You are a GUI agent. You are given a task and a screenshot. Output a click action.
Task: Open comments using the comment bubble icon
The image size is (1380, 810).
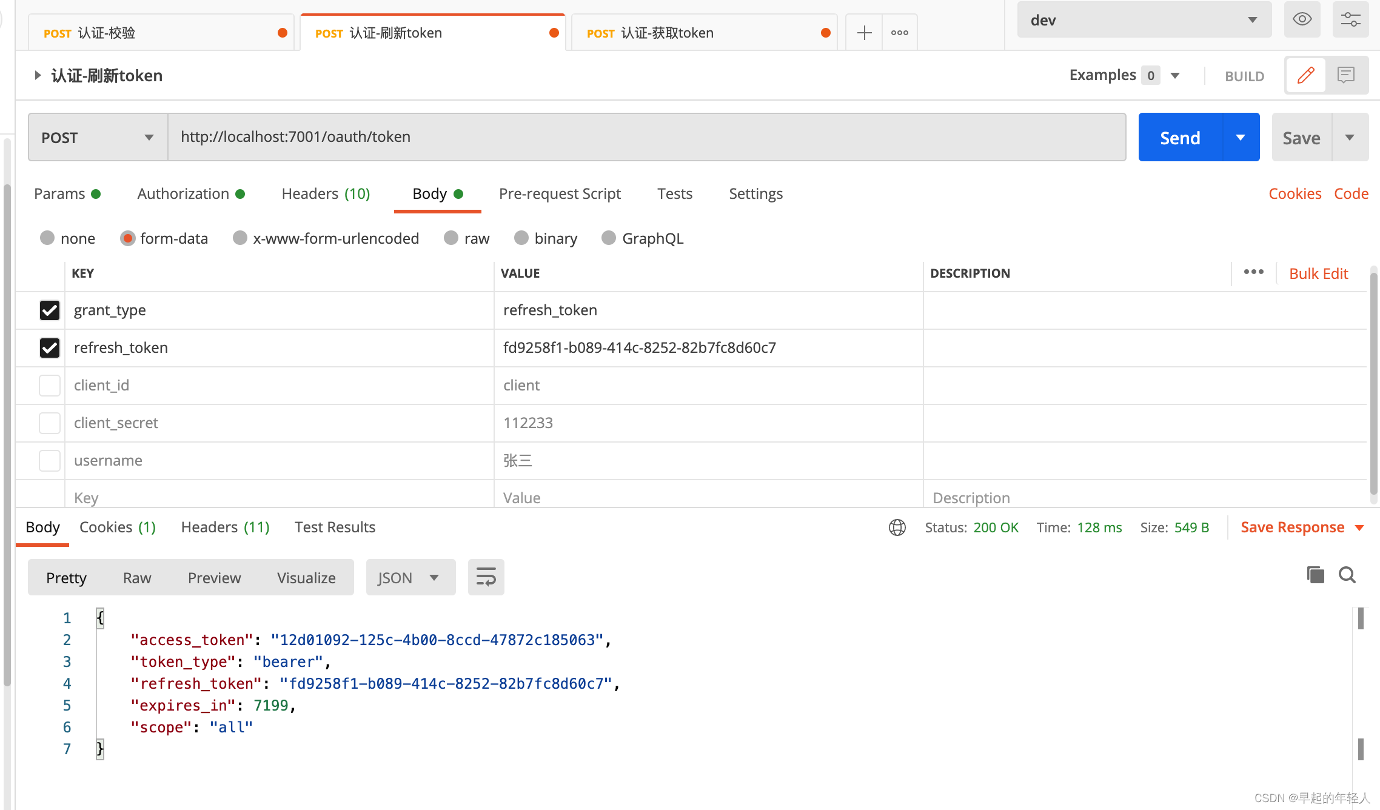pyautogui.click(x=1346, y=75)
